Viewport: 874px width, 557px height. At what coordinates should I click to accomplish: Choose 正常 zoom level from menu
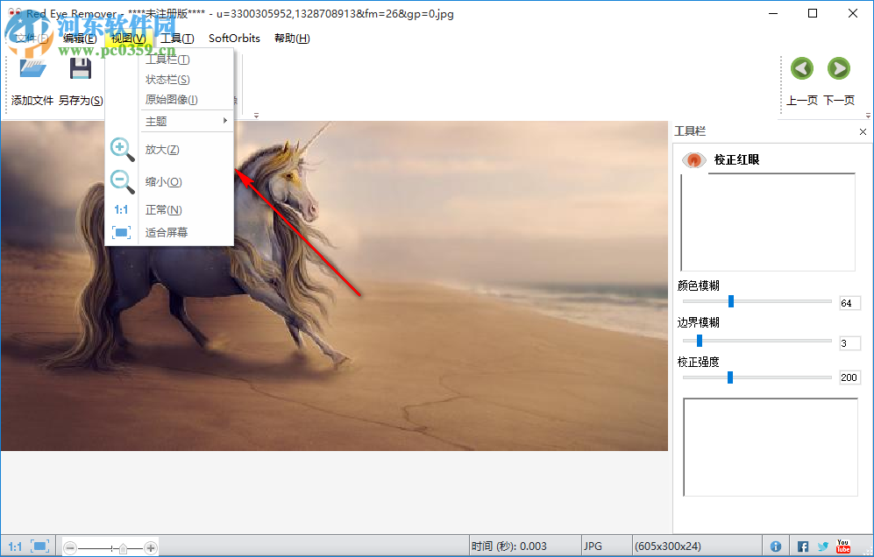[163, 209]
